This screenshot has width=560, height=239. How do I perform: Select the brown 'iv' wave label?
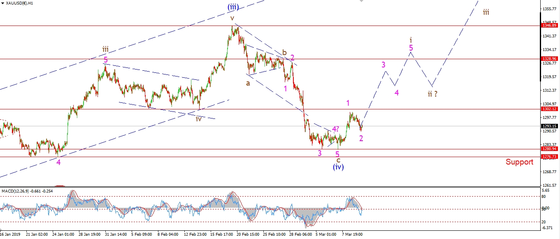click(x=199, y=119)
